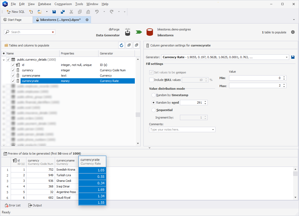Open the Tools menu

tap(79, 4)
